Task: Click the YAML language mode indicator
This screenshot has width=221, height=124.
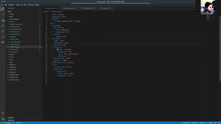Action: (211, 123)
